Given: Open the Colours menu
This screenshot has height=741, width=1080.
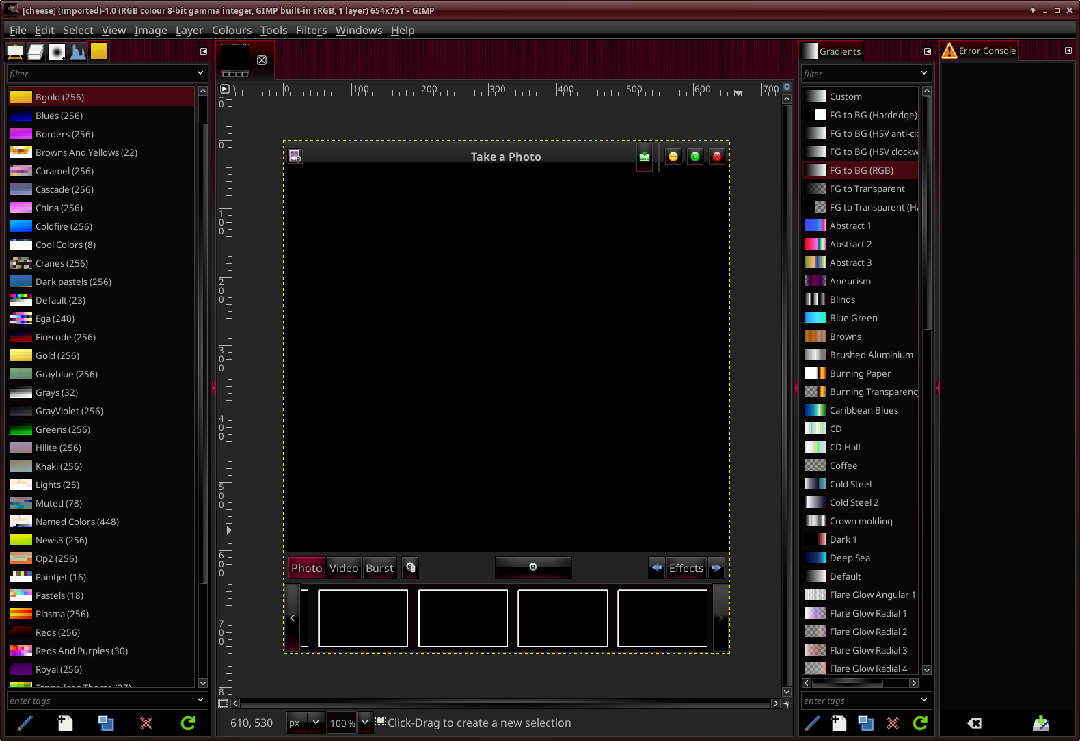Looking at the screenshot, I should click(231, 30).
